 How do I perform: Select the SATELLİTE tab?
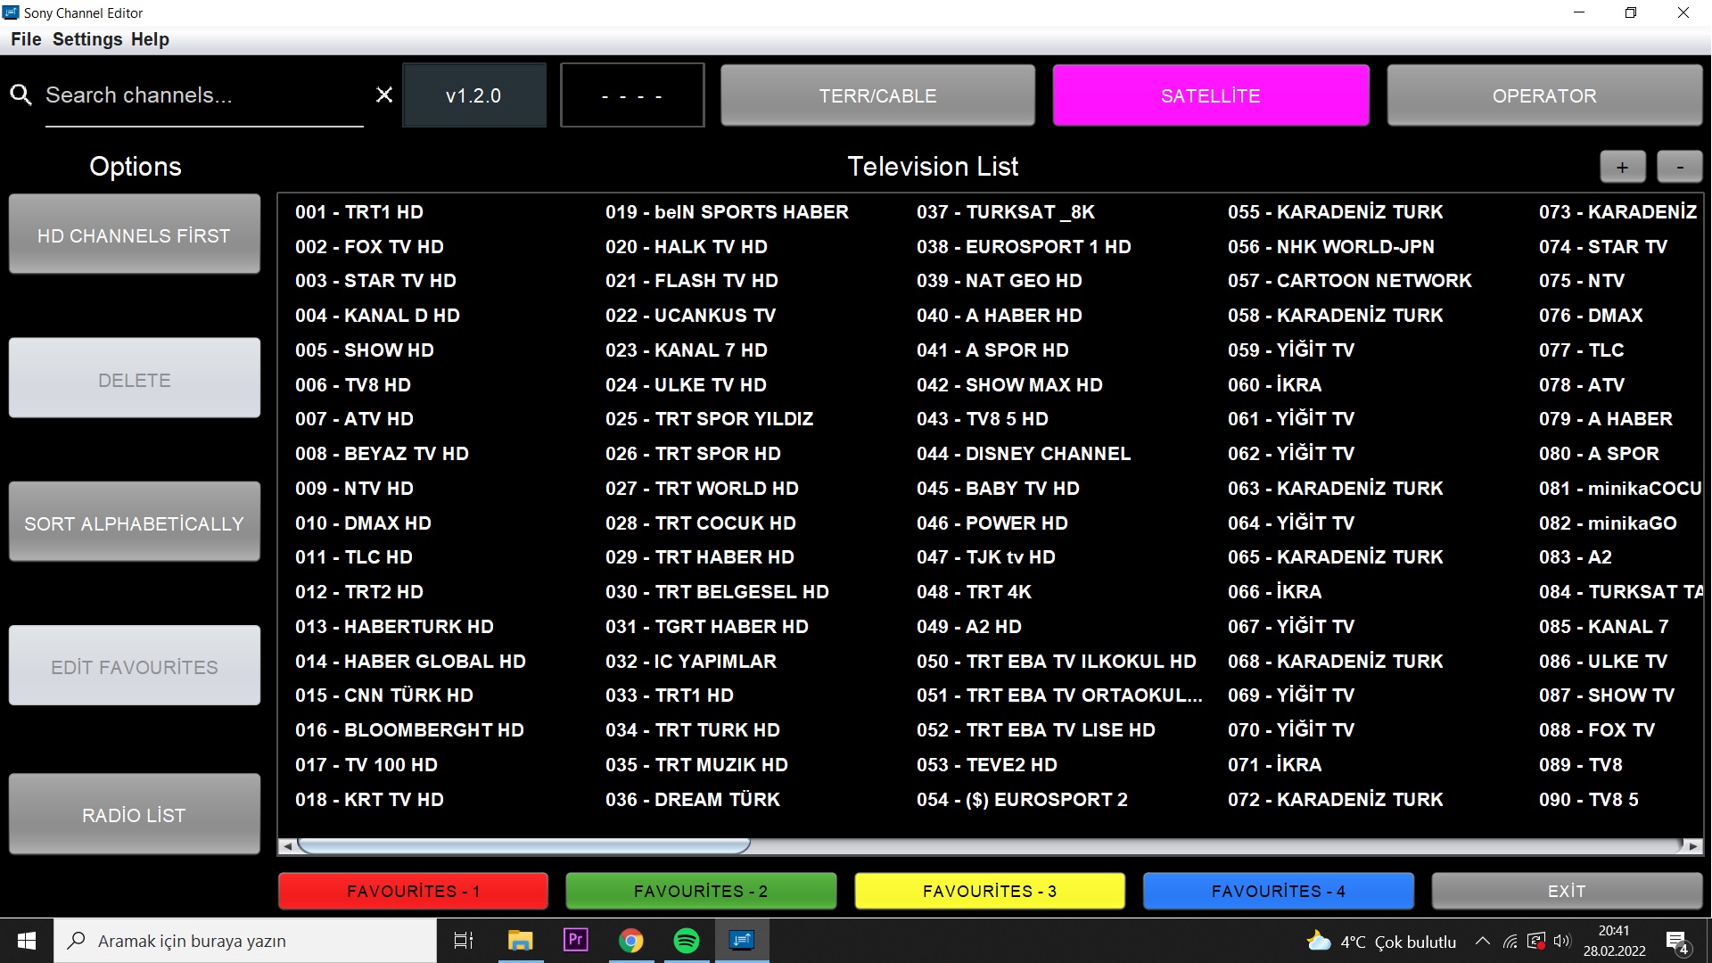point(1211,95)
